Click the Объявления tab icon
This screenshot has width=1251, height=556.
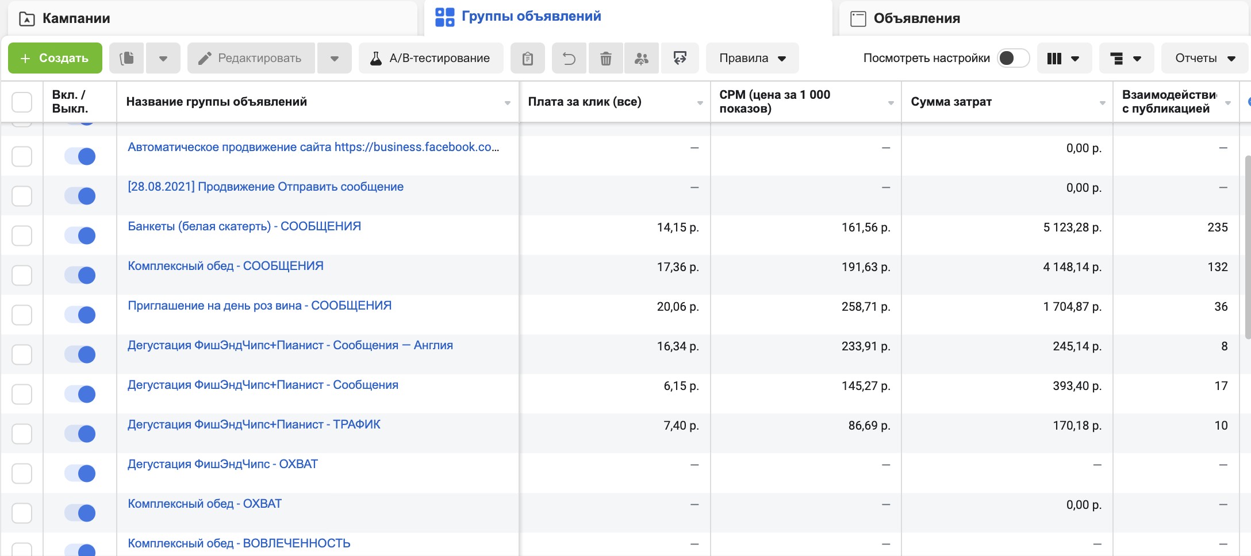(858, 18)
